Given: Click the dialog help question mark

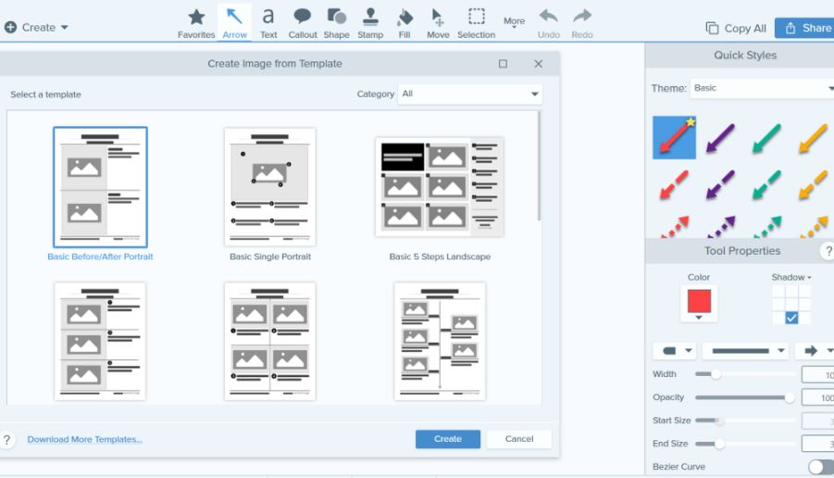Looking at the screenshot, I should [6, 440].
